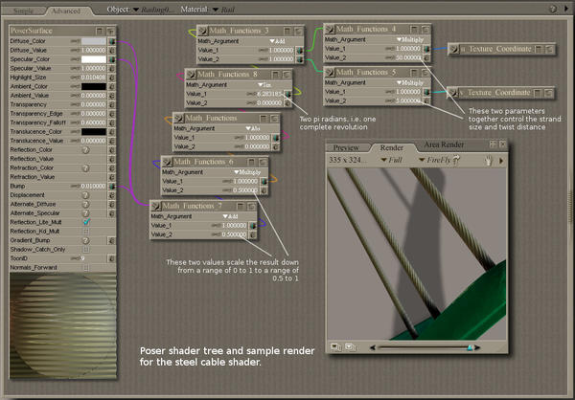Click the Value_1 plug icon in Math_Functions_8
575x400 pixels.
click(287, 94)
